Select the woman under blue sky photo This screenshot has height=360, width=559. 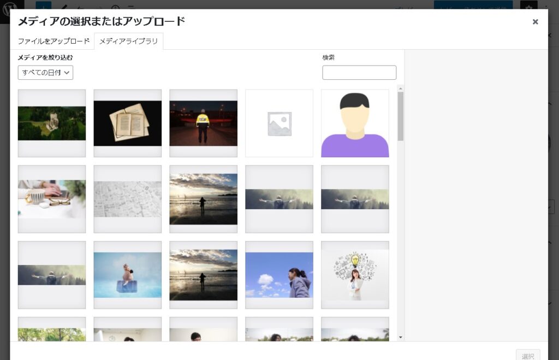279,275
